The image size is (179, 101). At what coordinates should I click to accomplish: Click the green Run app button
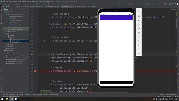click(x=142, y=4)
